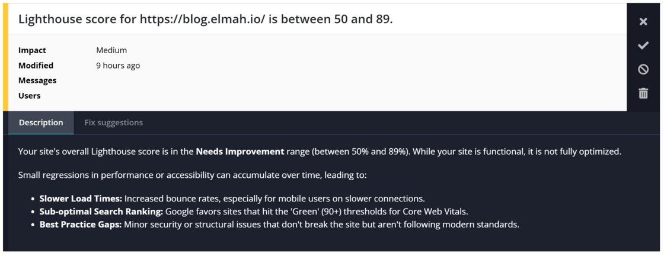664x257 pixels.
Task: Switch to the Fix suggestions tab
Action: pyautogui.click(x=113, y=123)
